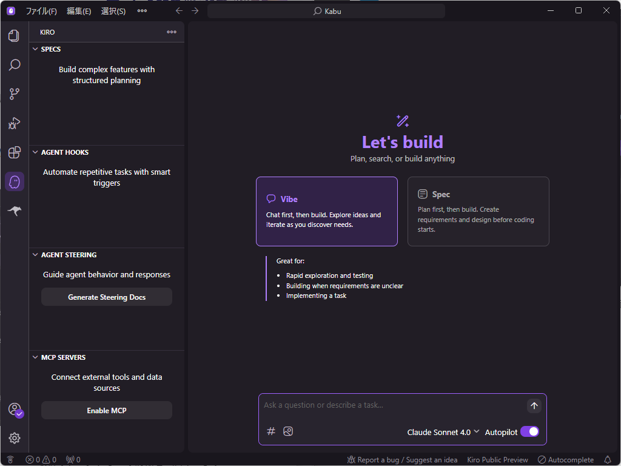Click the KIRO panel title
The height and width of the screenshot is (466, 621).
(x=47, y=32)
